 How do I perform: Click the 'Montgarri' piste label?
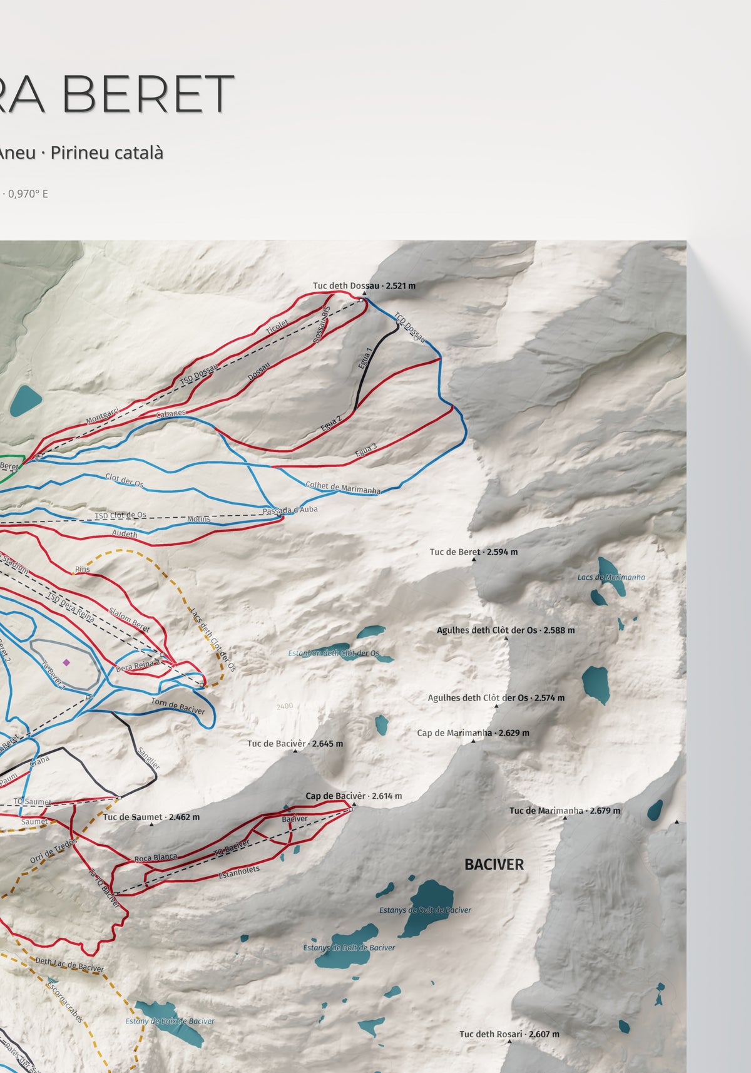[102, 415]
